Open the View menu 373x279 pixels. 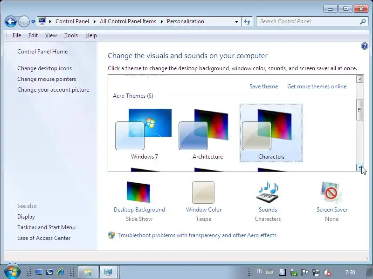[x=51, y=35]
